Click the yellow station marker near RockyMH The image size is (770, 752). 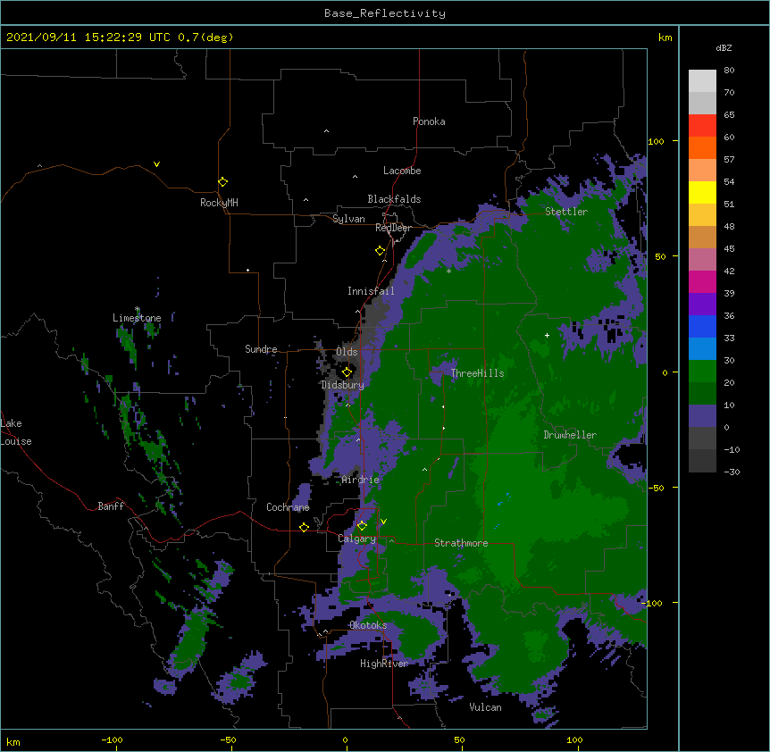[223, 182]
